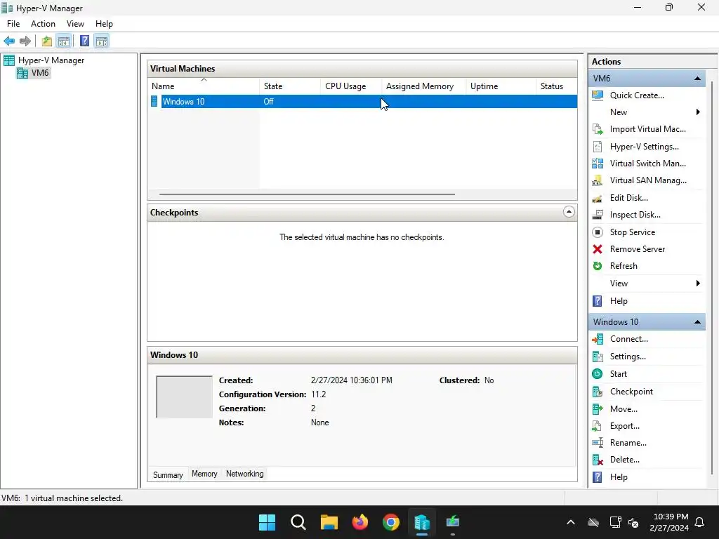The height and width of the screenshot is (539, 719).
Task: Click the Up one level folder icon
Action: (47, 41)
